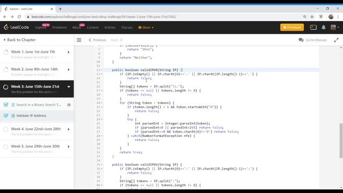Fold the try block at line 24
This screenshot has height=193, width=343.
[102, 119]
